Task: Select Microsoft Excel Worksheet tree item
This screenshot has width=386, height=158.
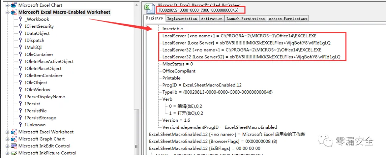Action: pyautogui.click(x=46, y=132)
